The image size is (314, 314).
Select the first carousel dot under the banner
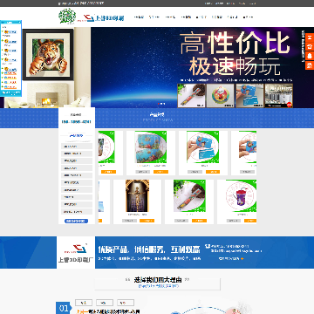point(159,104)
